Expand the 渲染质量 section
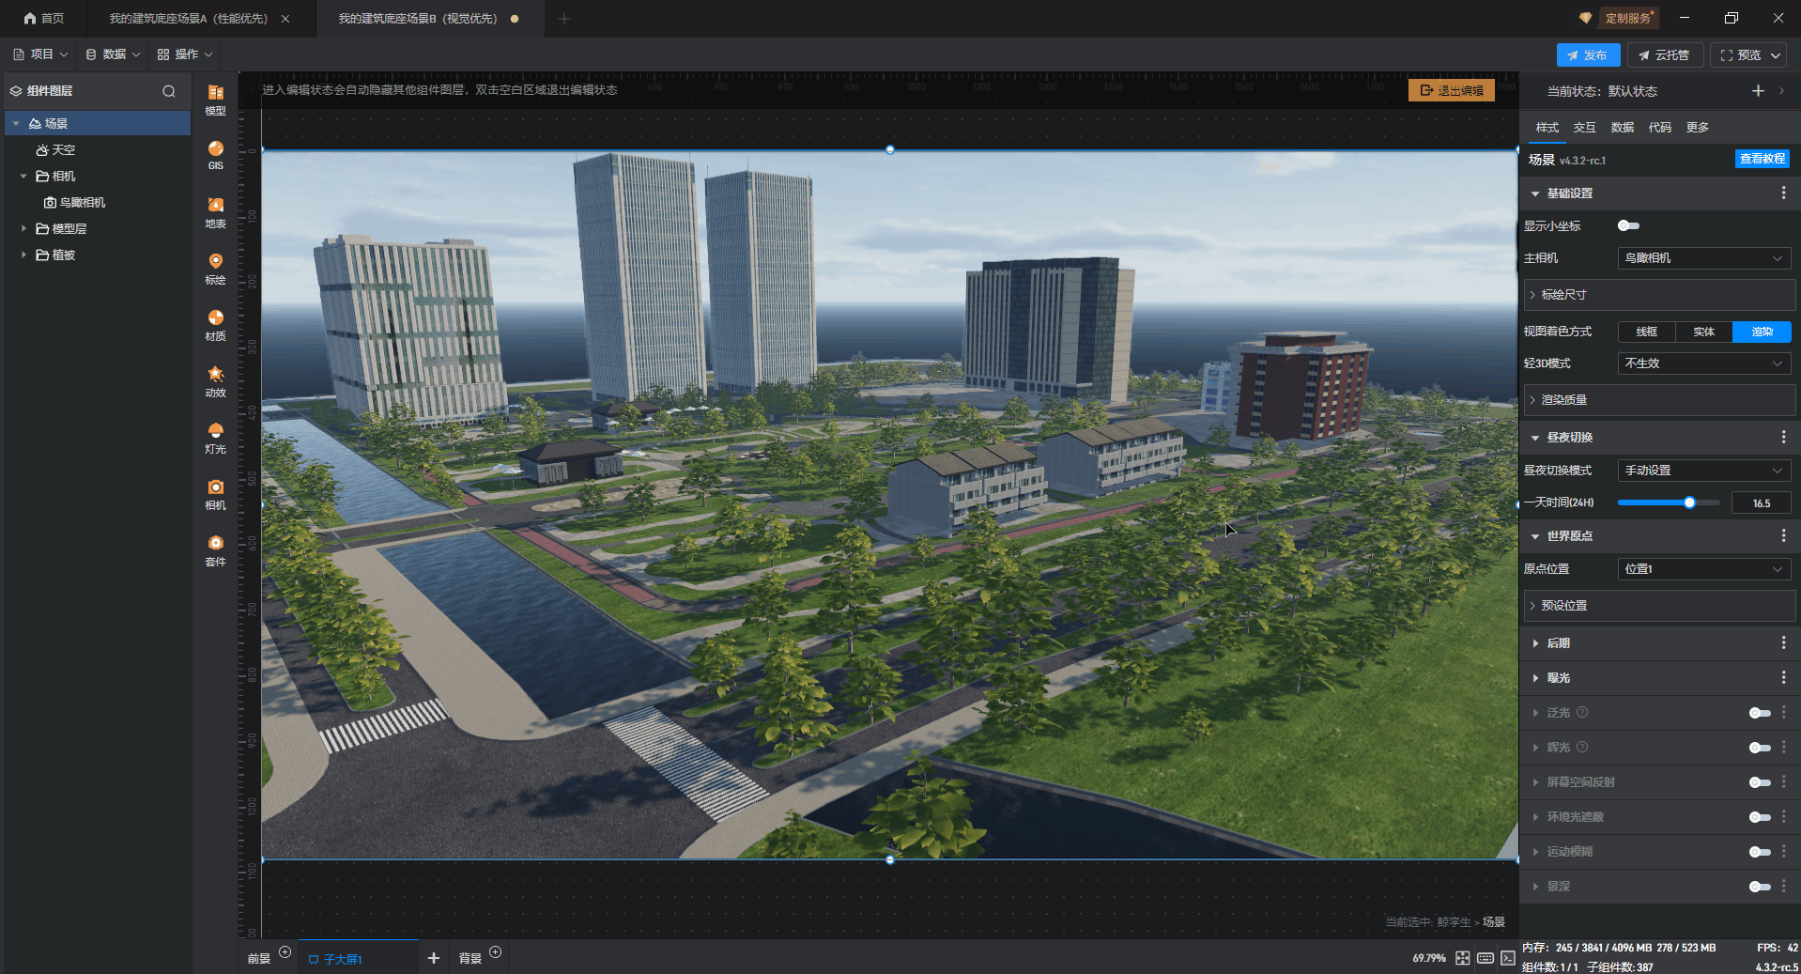1801x974 pixels. click(x=1658, y=400)
